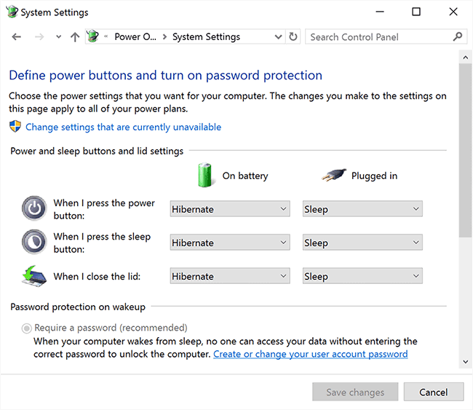Click the laptop lid close icon
This screenshot has height=410, width=473.
pyautogui.click(x=34, y=276)
